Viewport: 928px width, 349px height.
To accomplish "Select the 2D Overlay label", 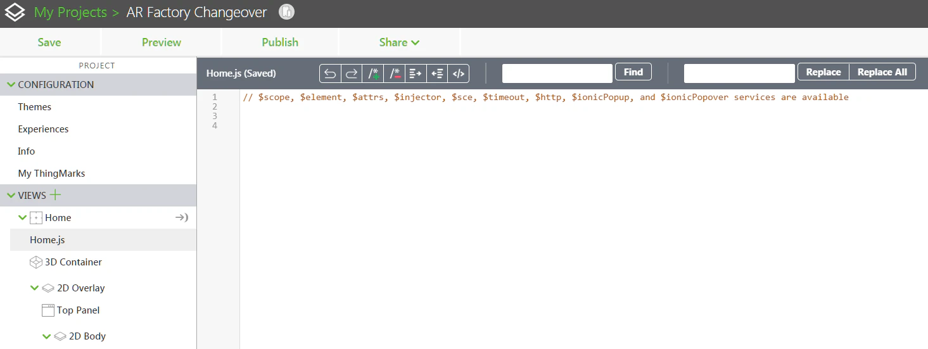I will click(x=81, y=288).
